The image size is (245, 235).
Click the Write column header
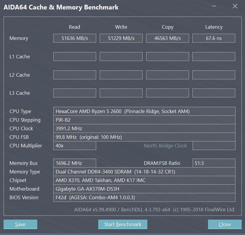(121, 27)
